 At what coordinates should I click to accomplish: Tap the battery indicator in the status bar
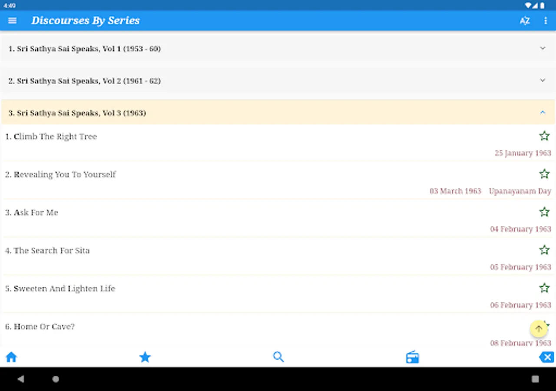click(542, 6)
